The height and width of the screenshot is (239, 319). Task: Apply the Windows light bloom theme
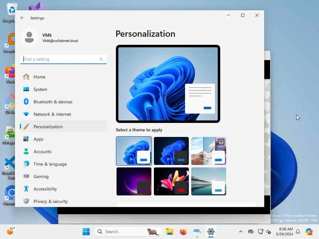point(134,151)
